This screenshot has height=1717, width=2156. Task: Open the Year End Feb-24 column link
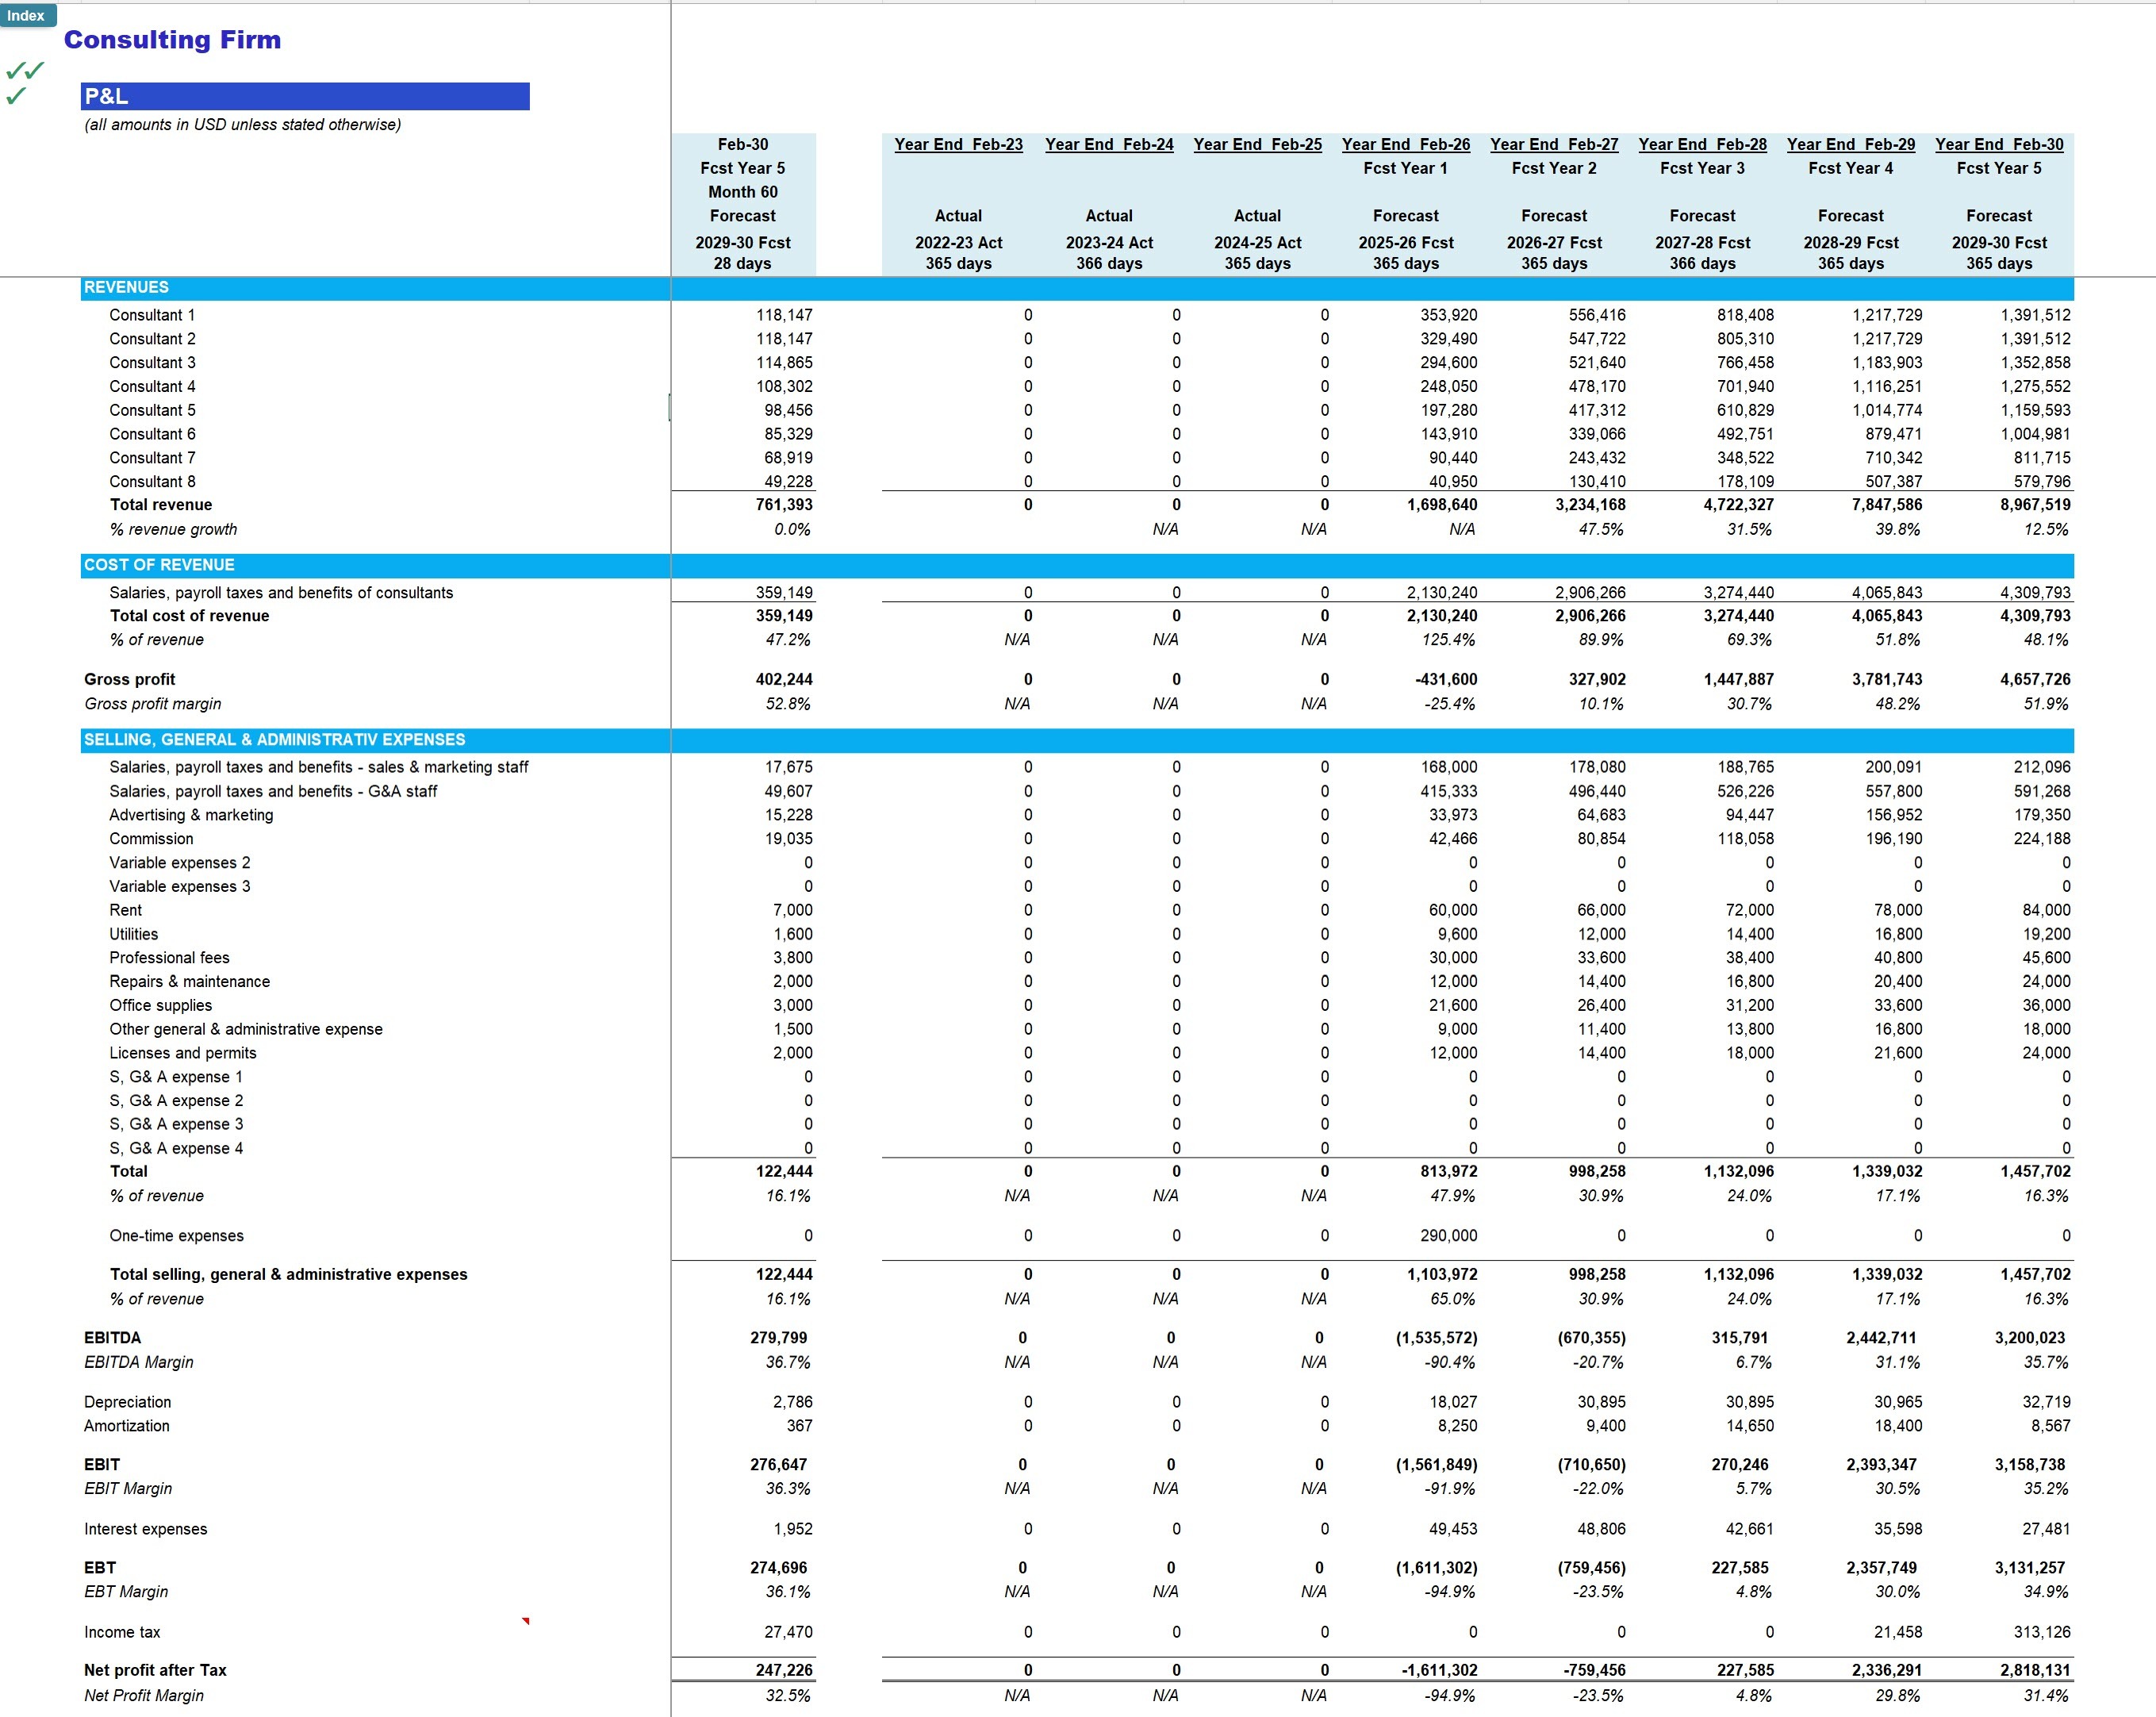click(x=1109, y=144)
